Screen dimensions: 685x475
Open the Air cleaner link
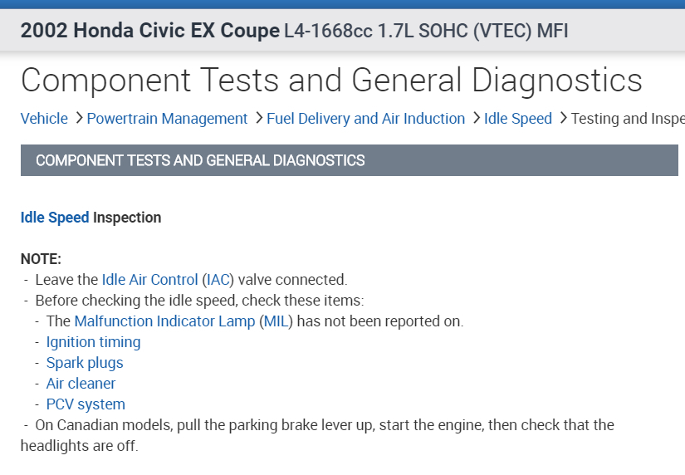pos(81,384)
